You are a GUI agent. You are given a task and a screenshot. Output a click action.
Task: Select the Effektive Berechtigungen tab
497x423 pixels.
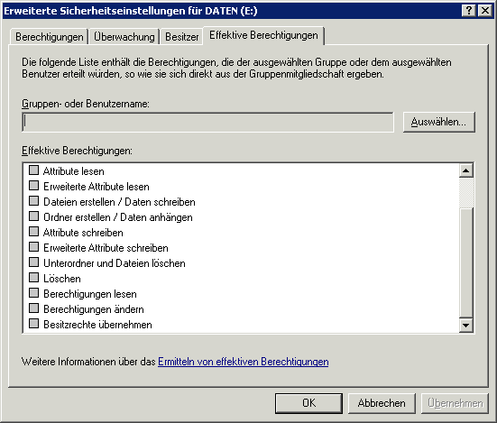pyautogui.click(x=263, y=35)
